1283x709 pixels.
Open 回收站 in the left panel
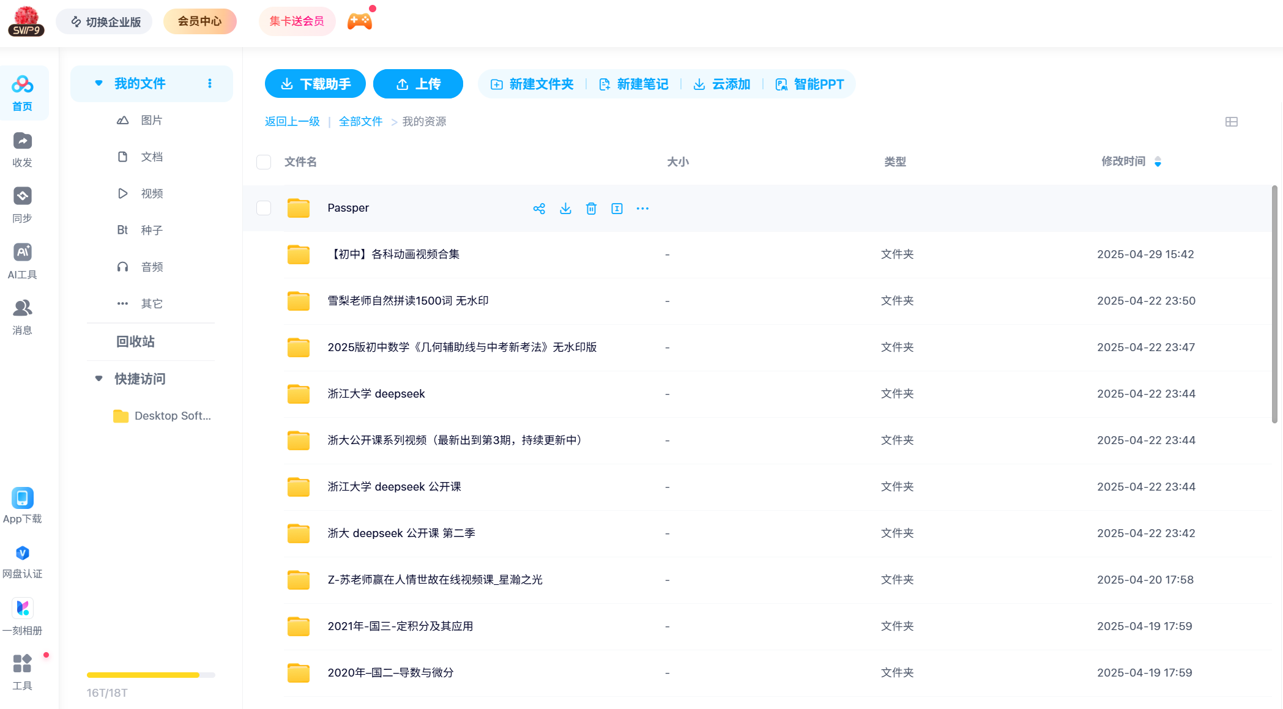click(x=135, y=341)
